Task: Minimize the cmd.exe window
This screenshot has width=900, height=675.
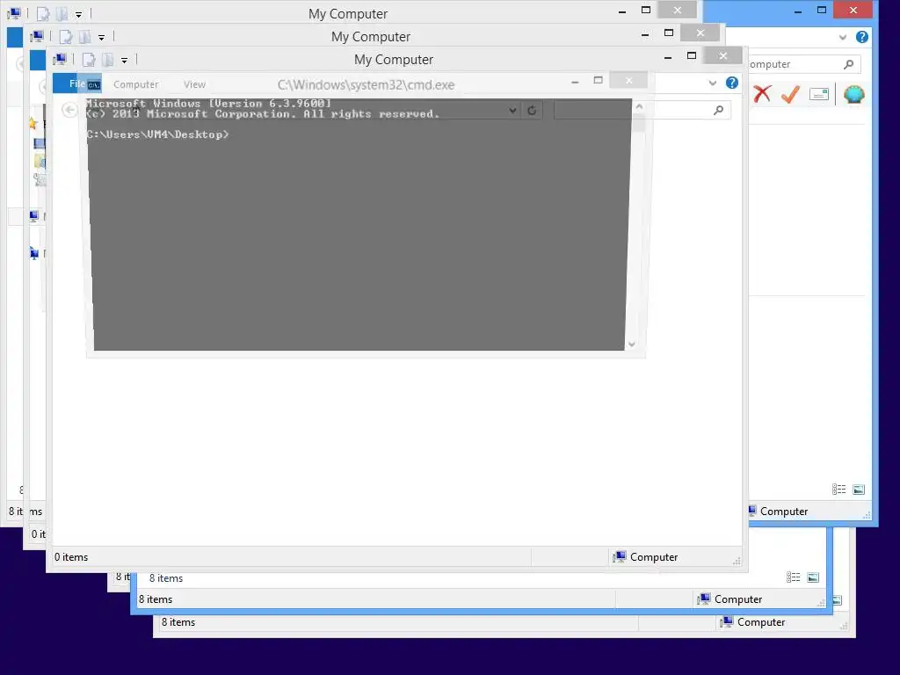Action: tap(575, 82)
